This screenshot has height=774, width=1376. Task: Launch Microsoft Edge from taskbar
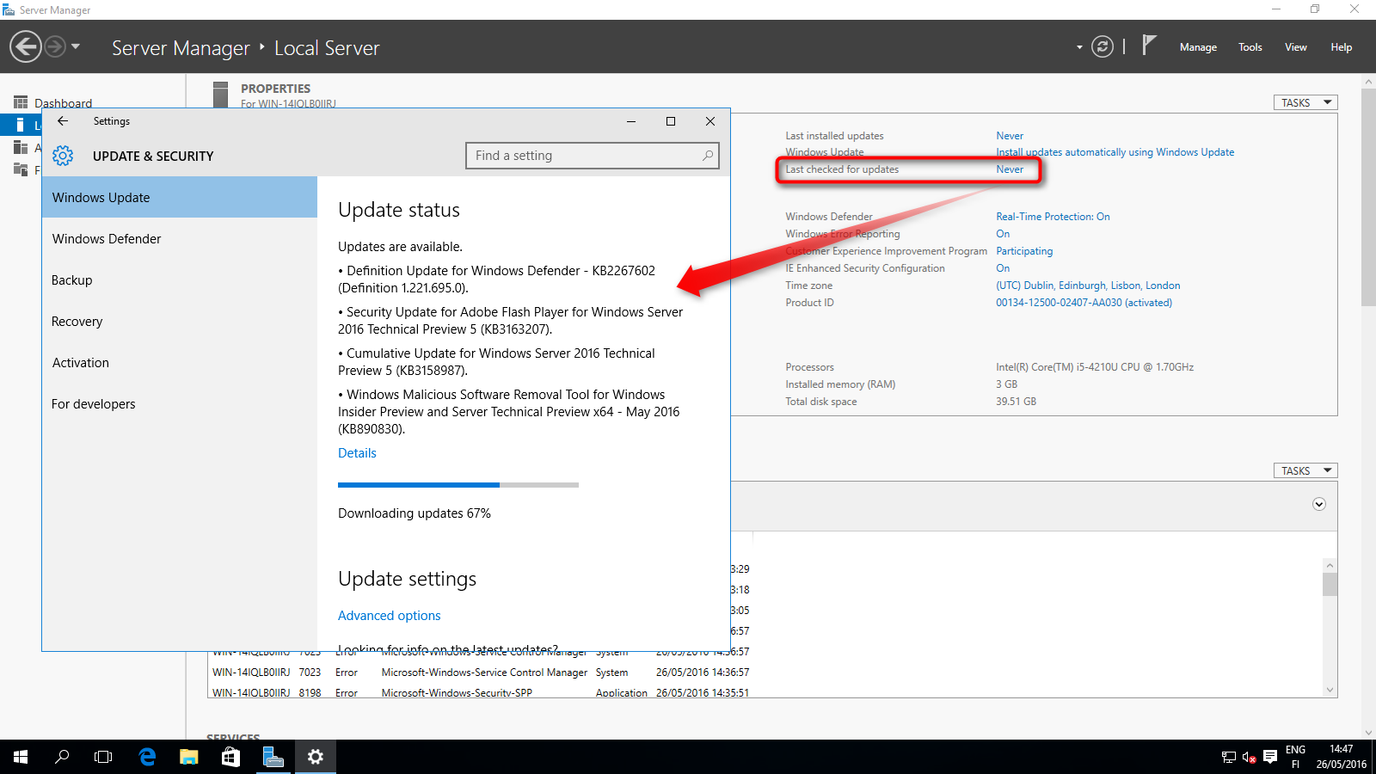click(x=147, y=757)
